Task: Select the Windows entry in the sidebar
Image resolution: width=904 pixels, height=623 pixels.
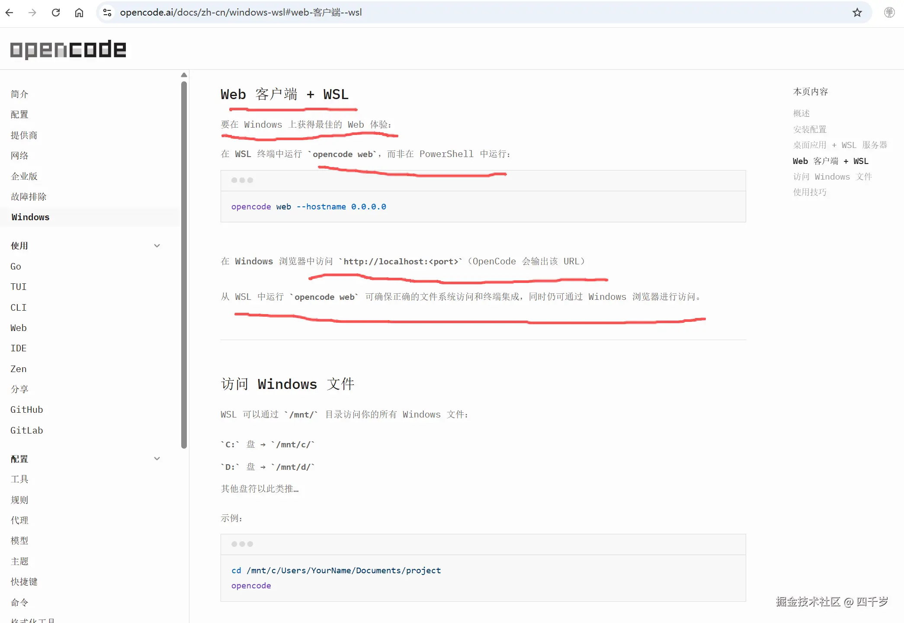Action: pos(30,217)
